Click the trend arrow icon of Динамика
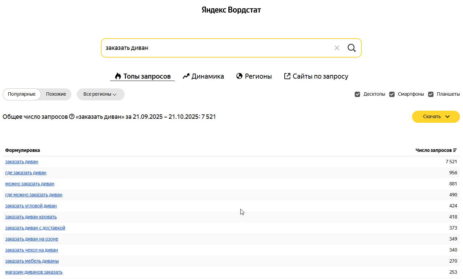 click(x=186, y=76)
